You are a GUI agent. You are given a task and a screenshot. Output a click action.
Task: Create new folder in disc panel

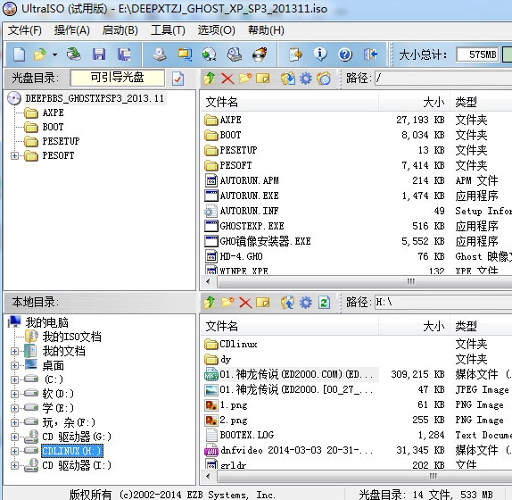(245, 79)
